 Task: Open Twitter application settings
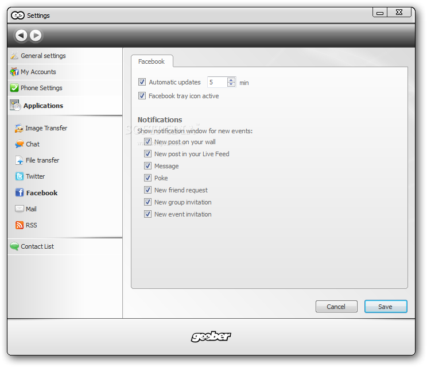36,176
